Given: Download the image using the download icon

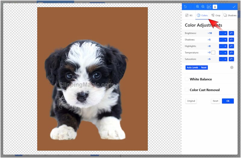Looking at the screenshot, I should point(215,7).
